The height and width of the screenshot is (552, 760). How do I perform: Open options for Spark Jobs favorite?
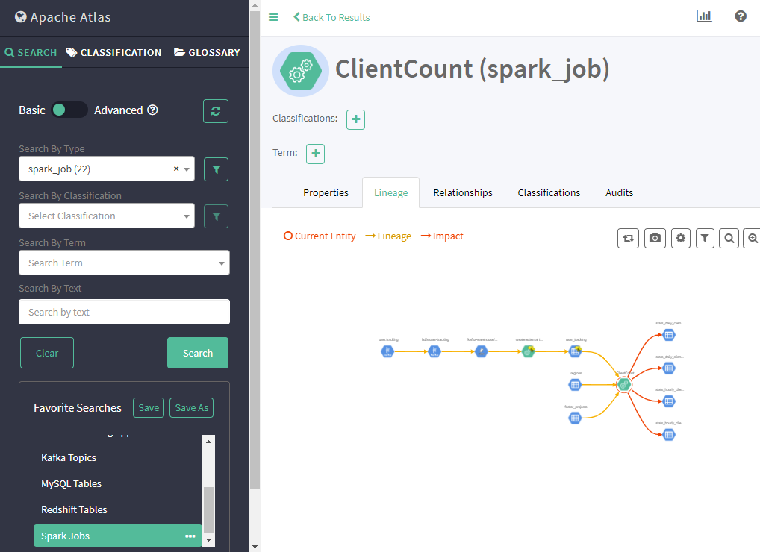click(190, 536)
